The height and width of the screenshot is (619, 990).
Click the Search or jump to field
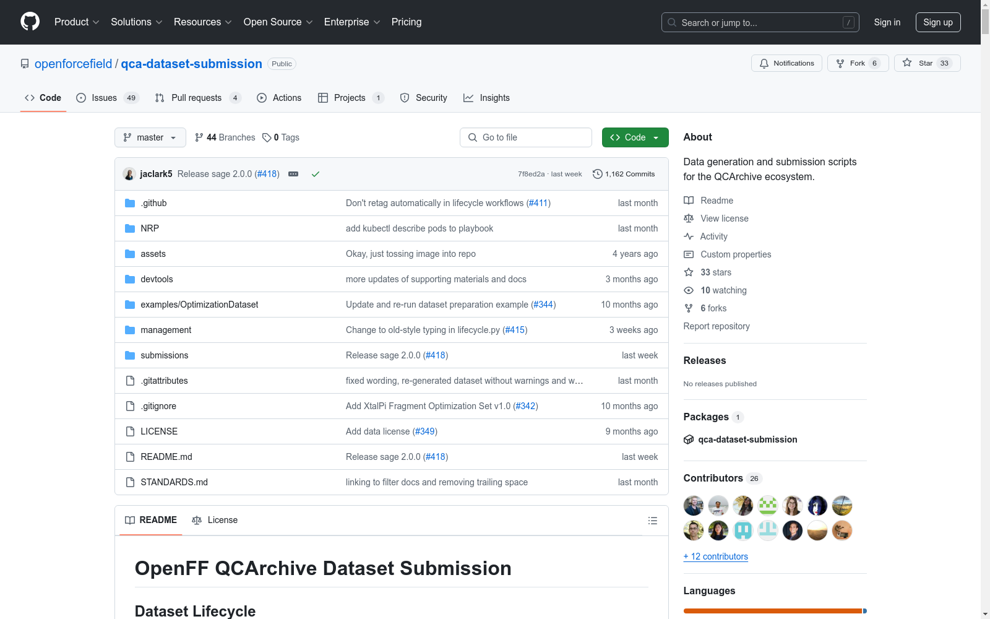click(760, 22)
